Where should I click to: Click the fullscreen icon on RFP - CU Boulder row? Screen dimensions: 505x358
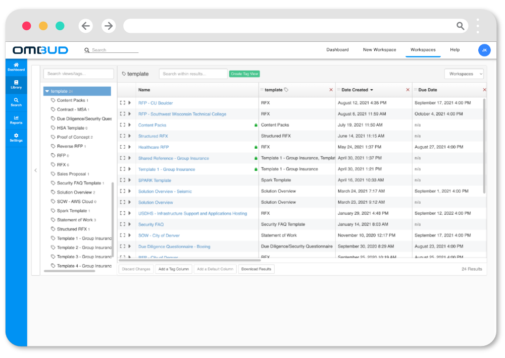[122, 103]
